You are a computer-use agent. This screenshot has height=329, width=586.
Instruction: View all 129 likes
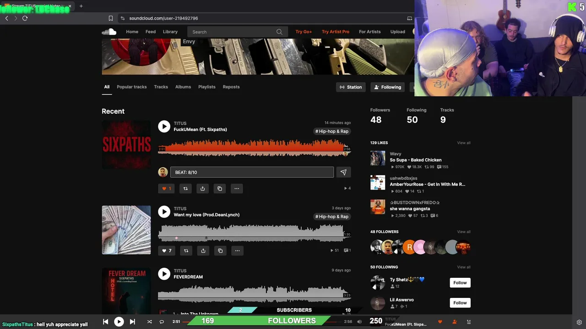point(463,143)
